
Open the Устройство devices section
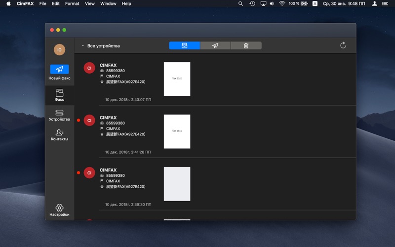59,115
